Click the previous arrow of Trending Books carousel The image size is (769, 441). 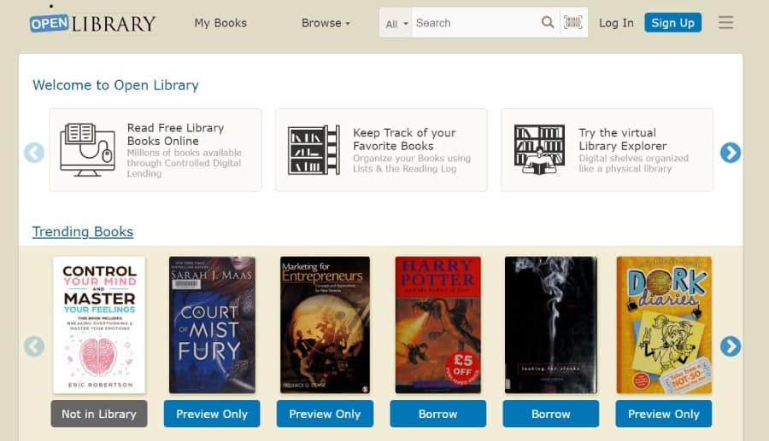(34, 346)
